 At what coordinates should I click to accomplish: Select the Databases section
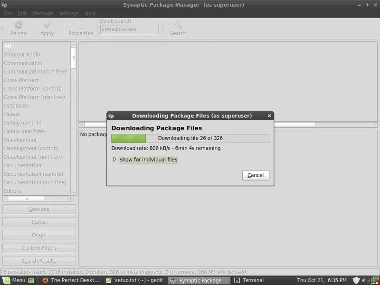37,105
